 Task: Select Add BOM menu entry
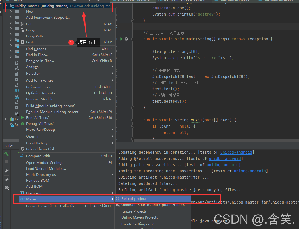tap(68, 186)
